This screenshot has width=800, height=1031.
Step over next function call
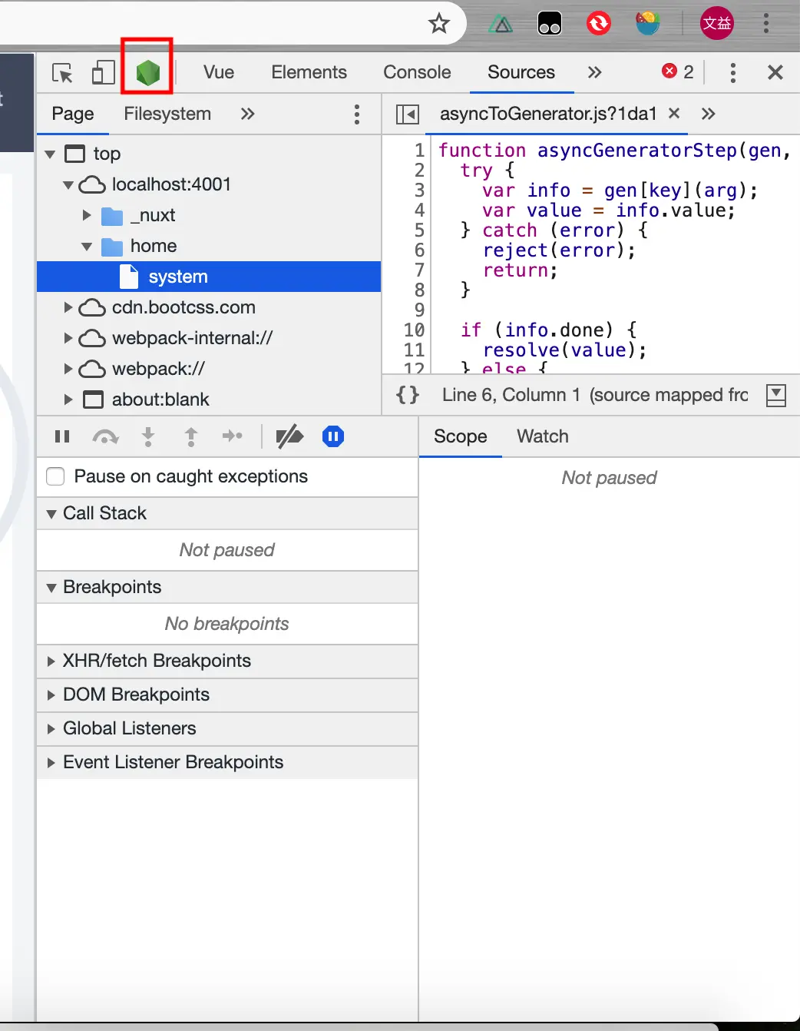pyautogui.click(x=105, y=436)
